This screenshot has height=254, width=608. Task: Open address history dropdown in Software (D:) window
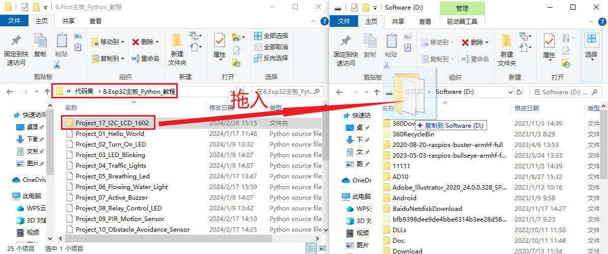510,92
